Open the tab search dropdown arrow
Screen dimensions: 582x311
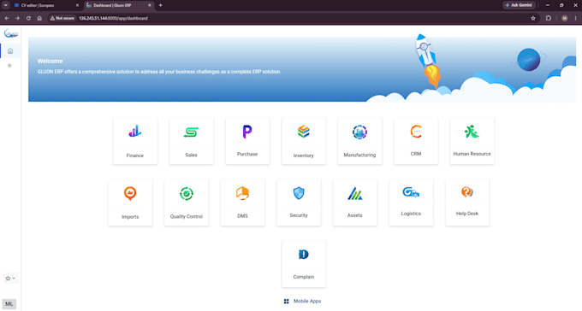(x=6, y=5)
